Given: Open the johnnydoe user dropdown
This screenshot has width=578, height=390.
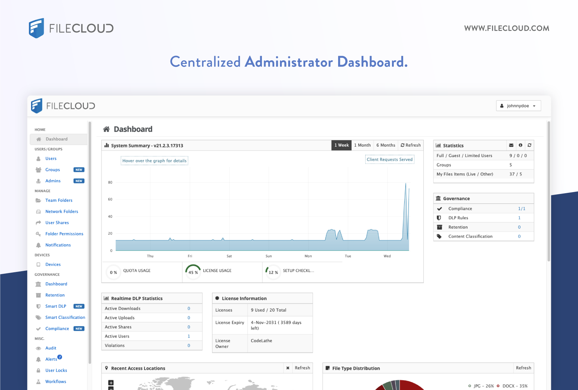Looking at the screenshot, I should (x=518, y=106).
